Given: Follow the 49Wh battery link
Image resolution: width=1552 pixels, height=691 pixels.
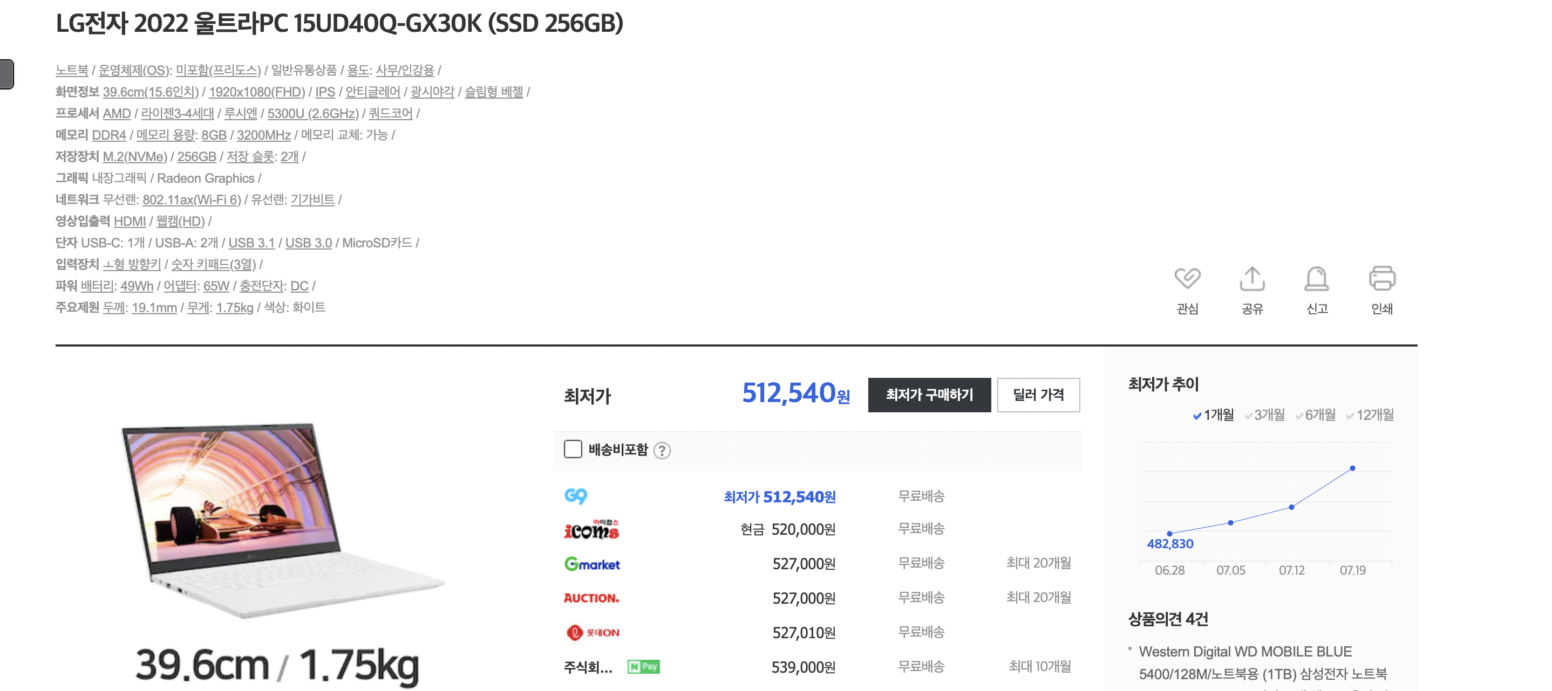Looking at the screenshot, I should (137, 286).
